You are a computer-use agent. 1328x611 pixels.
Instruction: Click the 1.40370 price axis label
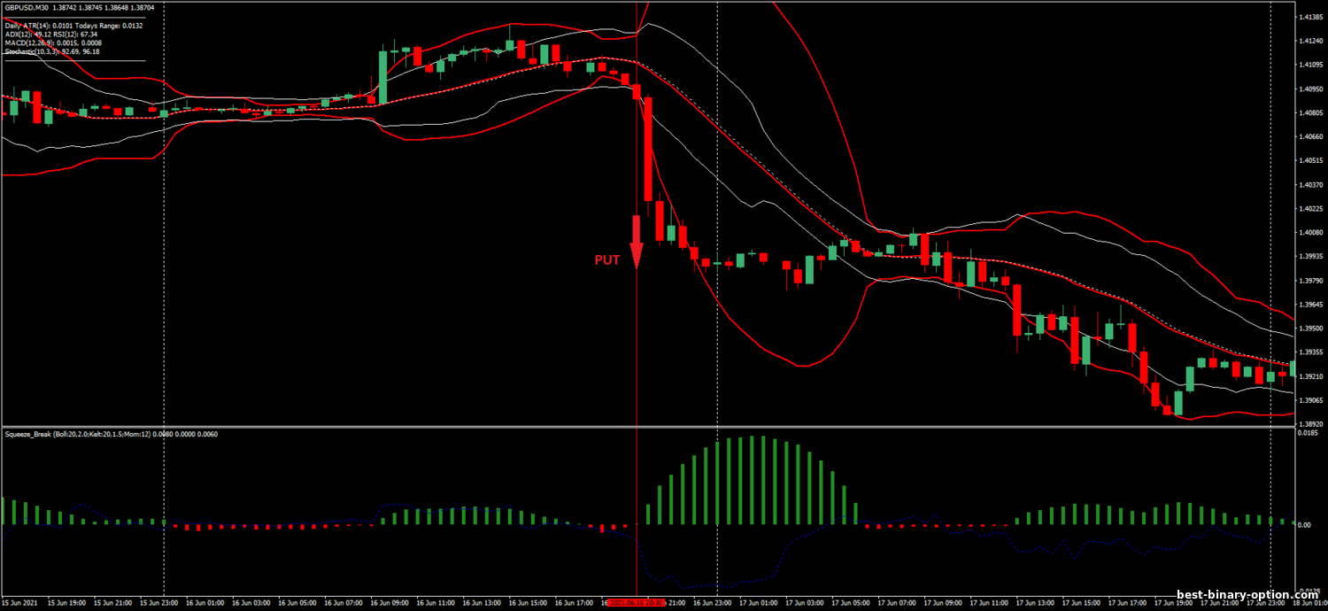[x=1310, y=184]
